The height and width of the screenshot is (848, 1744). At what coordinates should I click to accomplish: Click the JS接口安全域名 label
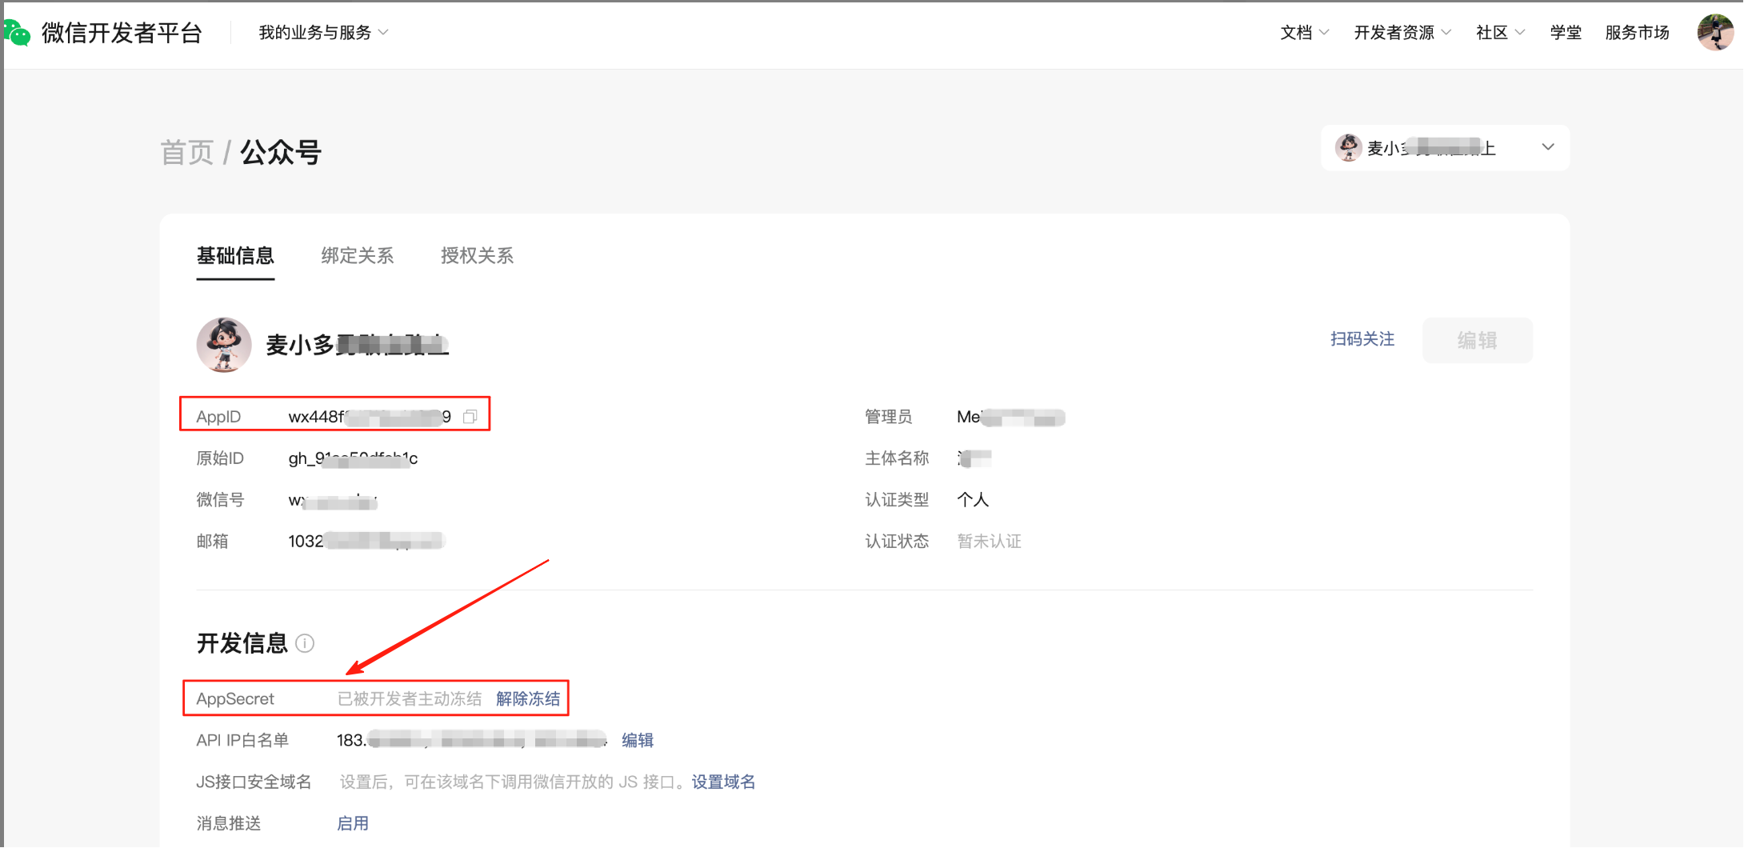[x=254, y=782]
